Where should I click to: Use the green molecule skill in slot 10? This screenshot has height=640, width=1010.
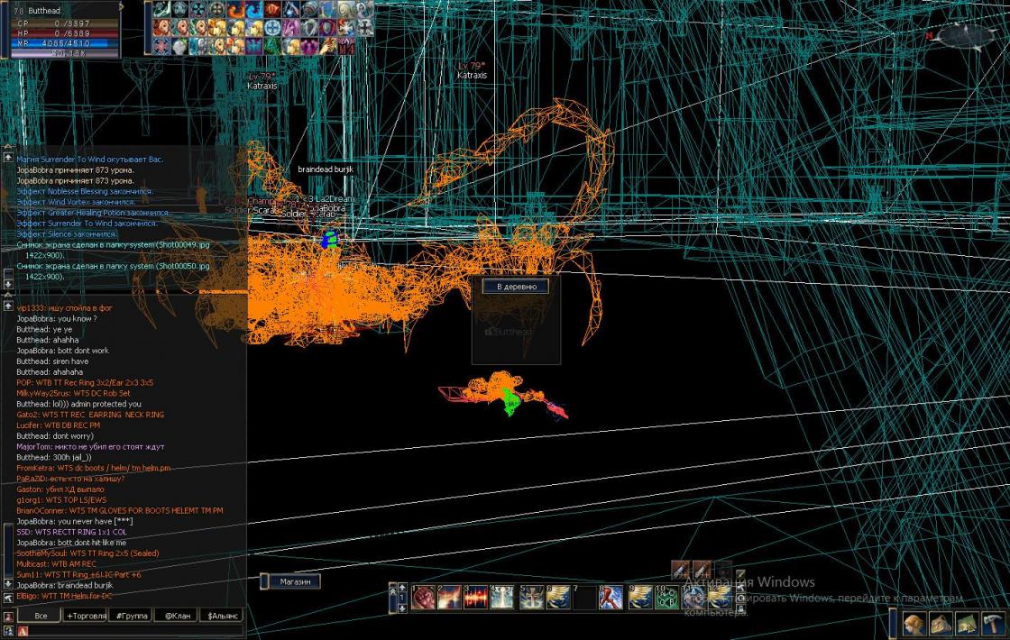coord(667,598)
